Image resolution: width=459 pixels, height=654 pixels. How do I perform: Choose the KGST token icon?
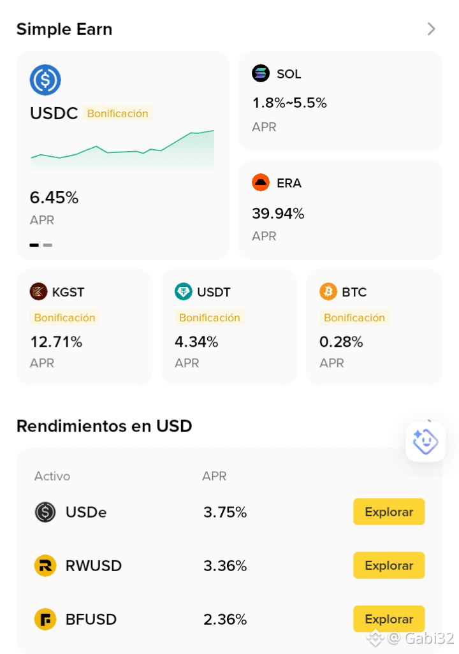click(x=38, y=291)
